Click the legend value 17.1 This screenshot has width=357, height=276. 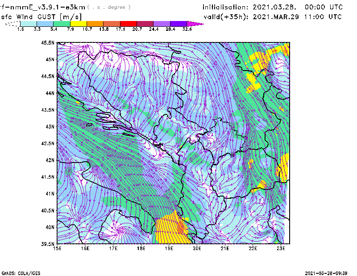click(120, 29)
